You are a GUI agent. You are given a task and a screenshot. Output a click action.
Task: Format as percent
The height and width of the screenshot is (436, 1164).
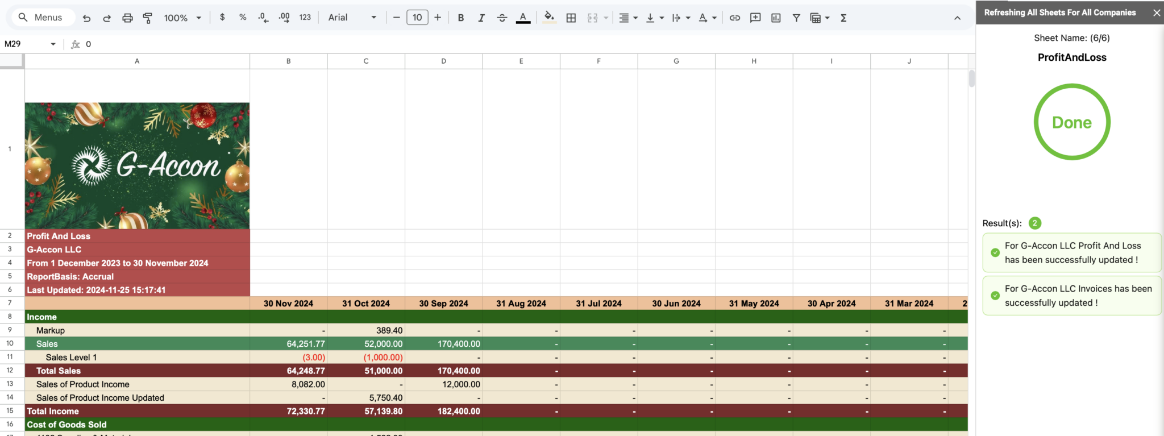point(243,18)
